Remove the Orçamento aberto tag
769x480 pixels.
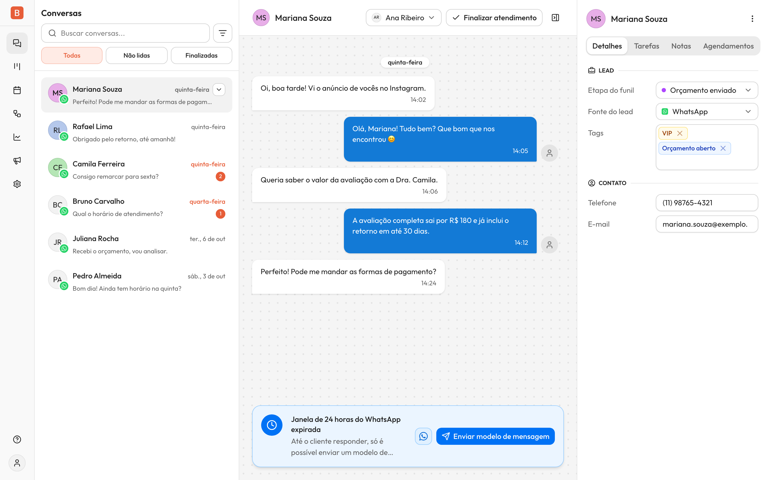[723, 148]
